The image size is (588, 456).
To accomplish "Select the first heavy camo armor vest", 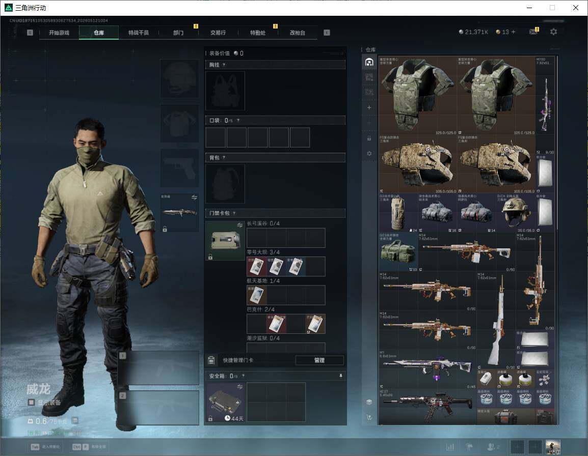I will 418,96.
